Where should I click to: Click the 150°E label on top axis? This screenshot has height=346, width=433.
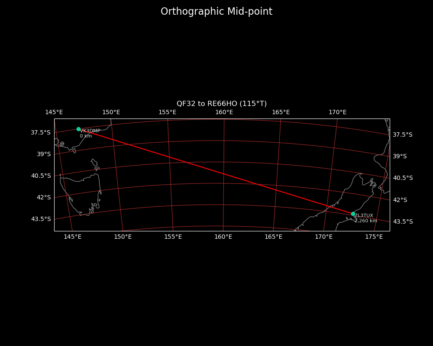tap(111, 112)
